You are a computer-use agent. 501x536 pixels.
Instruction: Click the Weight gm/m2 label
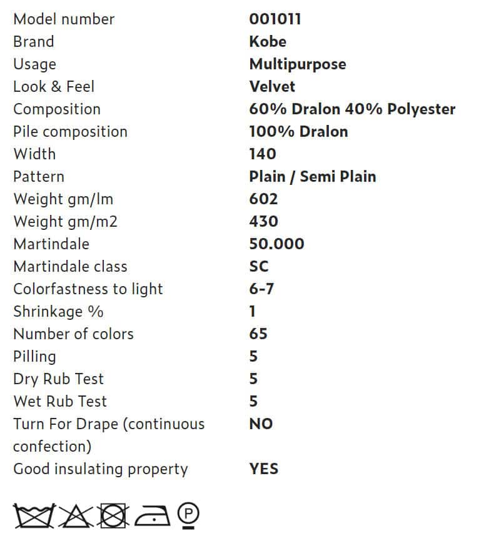pos(65,222)
